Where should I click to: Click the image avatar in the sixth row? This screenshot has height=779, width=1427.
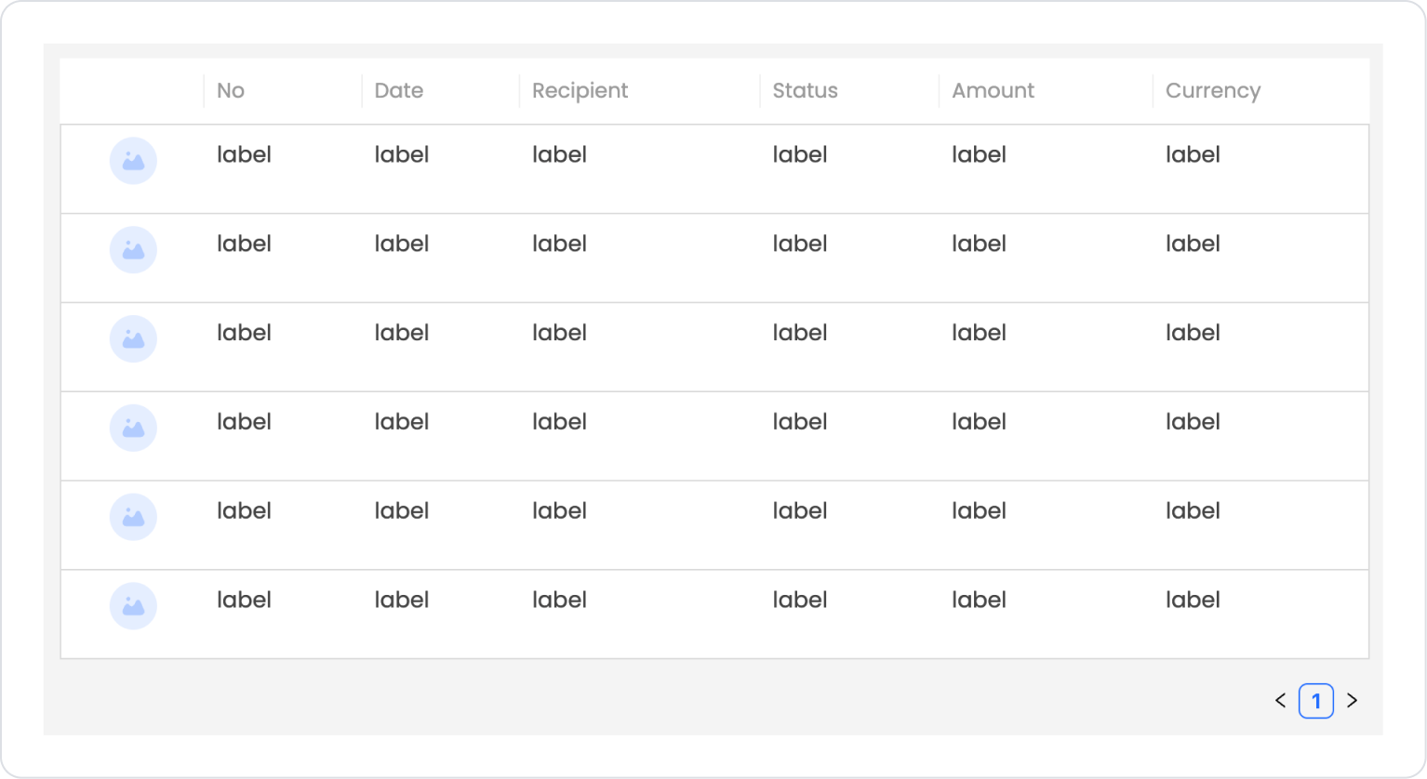(133, 606)
